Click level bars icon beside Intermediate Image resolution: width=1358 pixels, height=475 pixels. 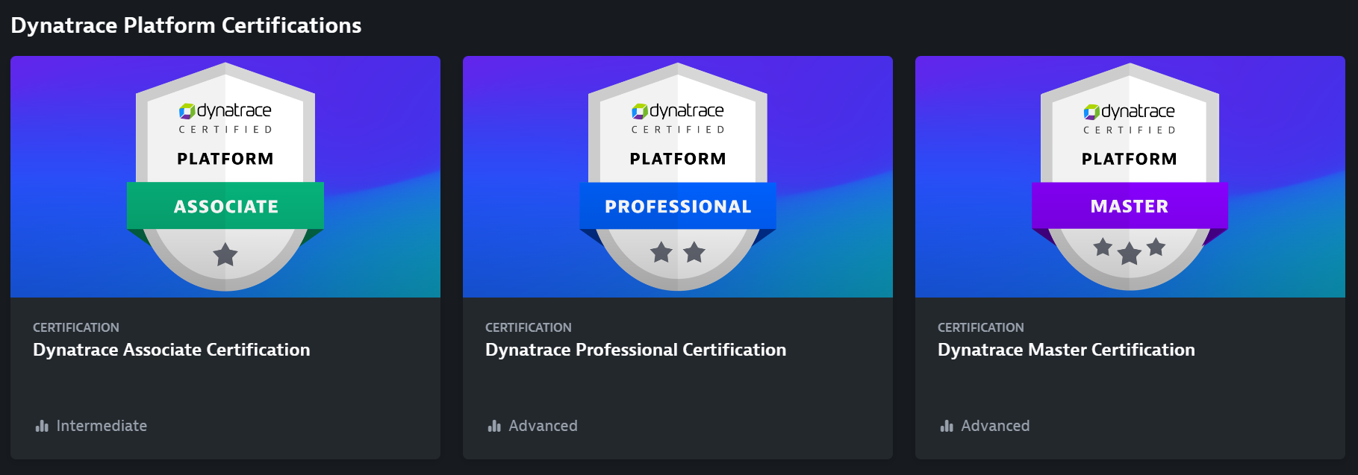[42, 426]
